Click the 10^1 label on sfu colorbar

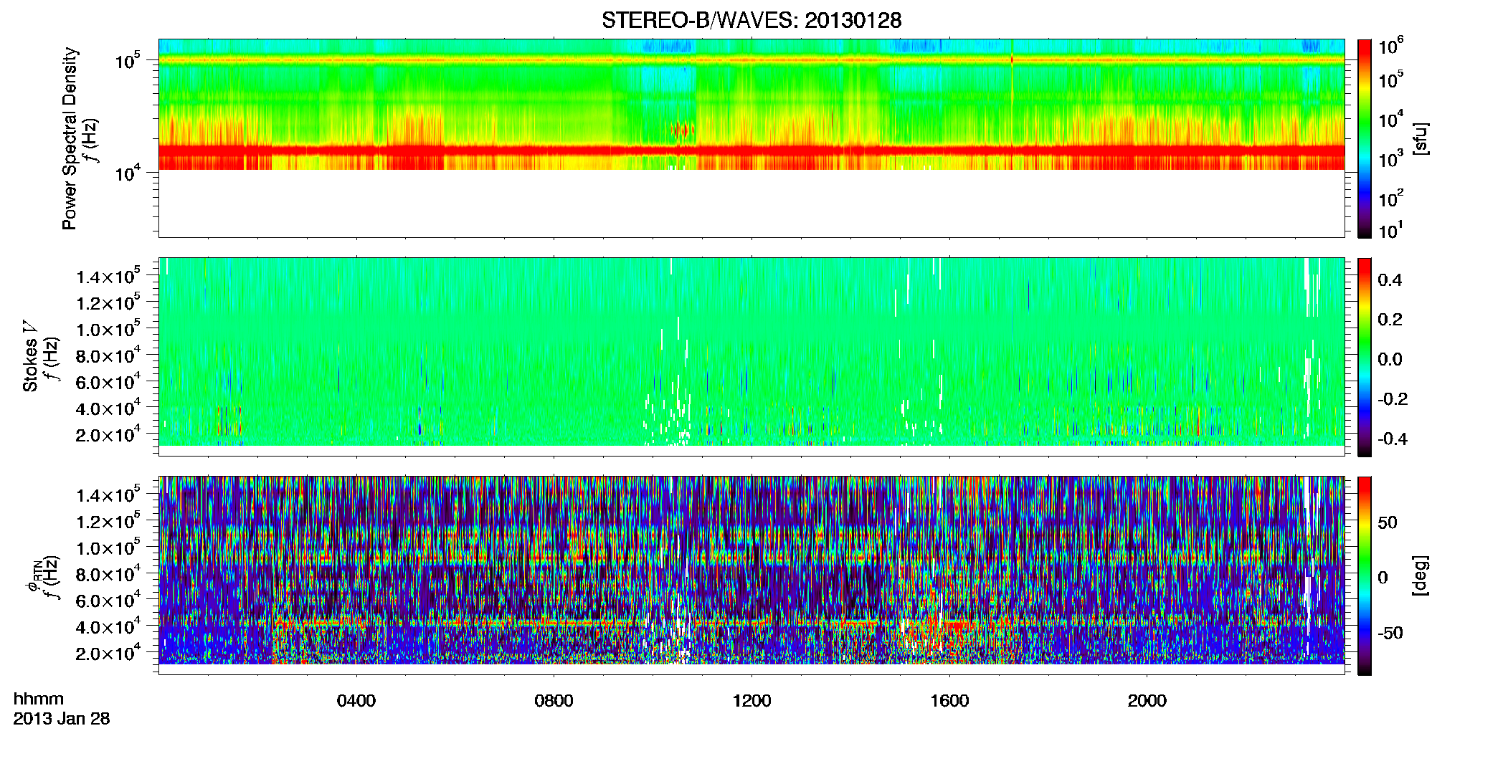1391,231
